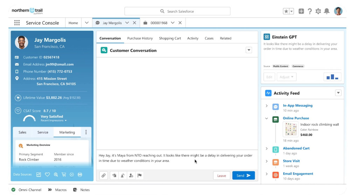Click the Leave button
This screenshot has width=350, height=195.
(x=222, y=176)
